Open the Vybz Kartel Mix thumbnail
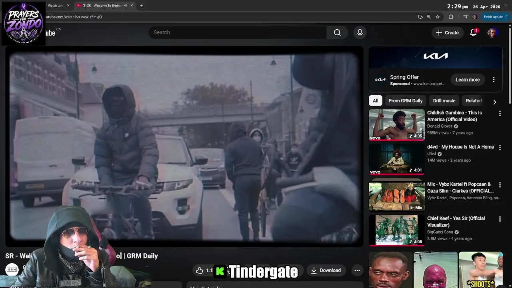Image resolution: width=512 pixels, height=288 pixels. [x=396, y=196]
